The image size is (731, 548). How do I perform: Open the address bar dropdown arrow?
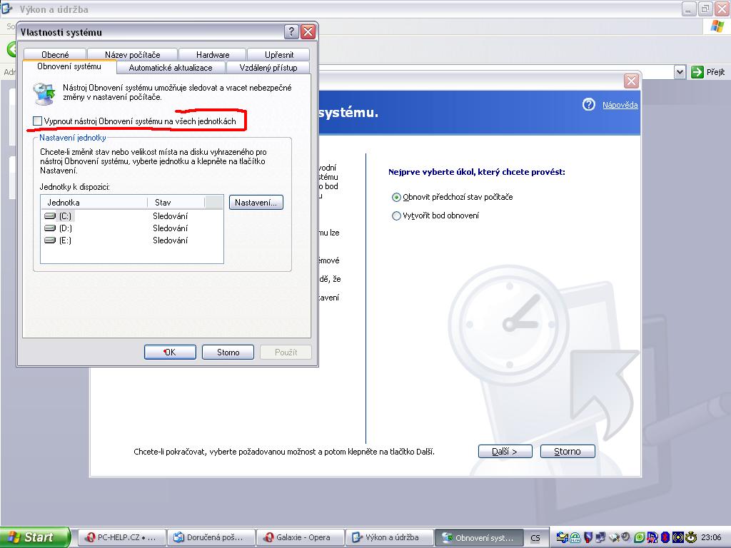click(680, 72)
